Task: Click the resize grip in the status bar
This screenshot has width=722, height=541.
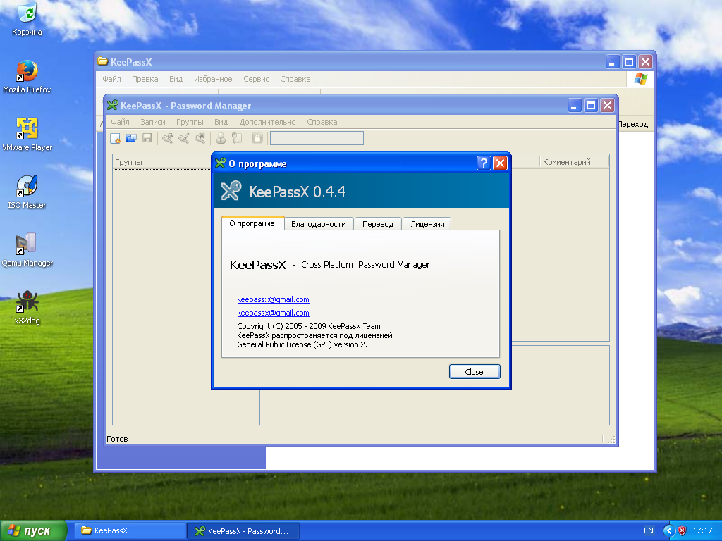Action: (611, 440)
